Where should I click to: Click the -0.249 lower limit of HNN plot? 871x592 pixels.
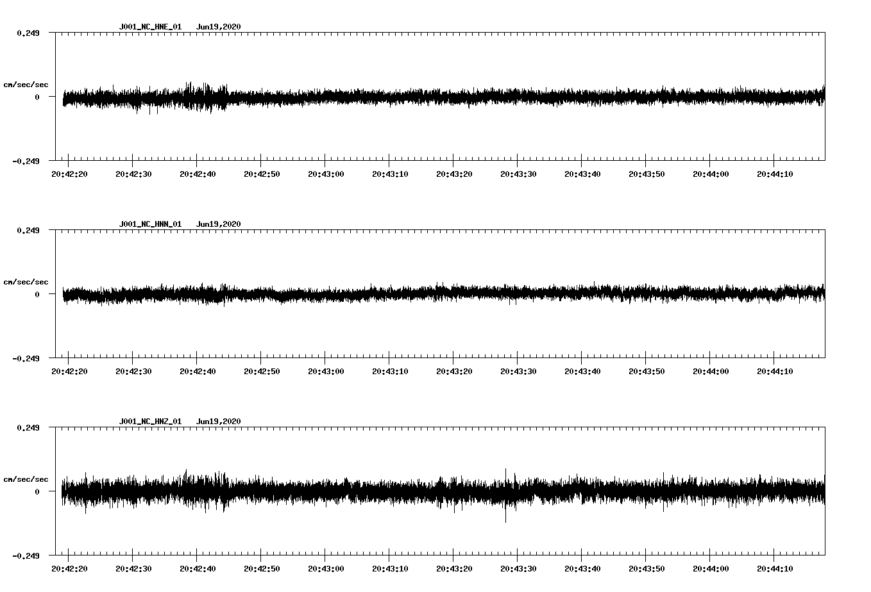click(x=26, y=359)
